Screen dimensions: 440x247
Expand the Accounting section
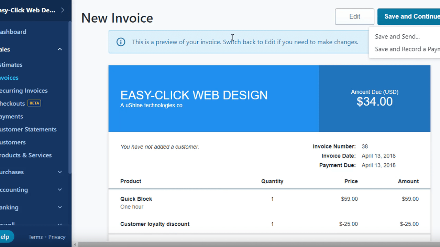click(59, 189)
